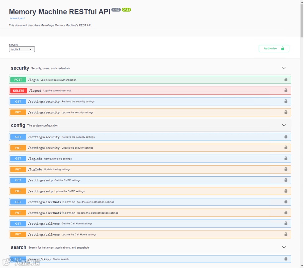304x268 pixels.
Task: Open the ./openapi.yaml link
Action: point(17,18)
